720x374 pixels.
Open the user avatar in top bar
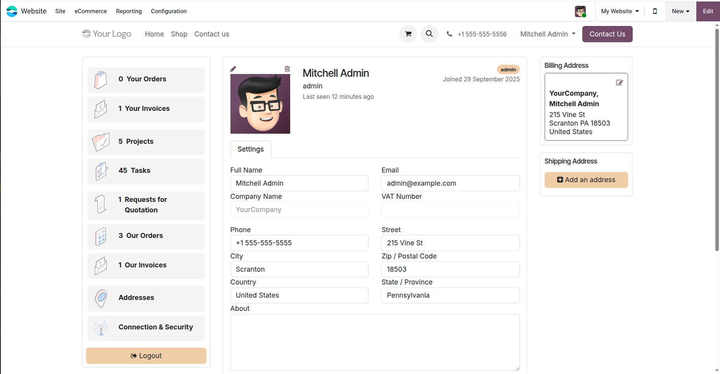point(580,11)
